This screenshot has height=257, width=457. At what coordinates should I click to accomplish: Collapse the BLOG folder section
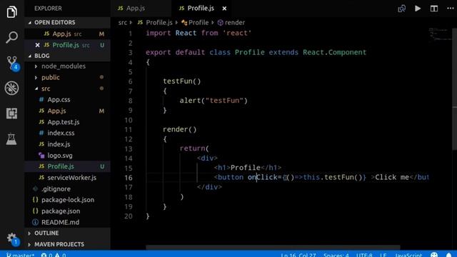[x=67, y=56]
